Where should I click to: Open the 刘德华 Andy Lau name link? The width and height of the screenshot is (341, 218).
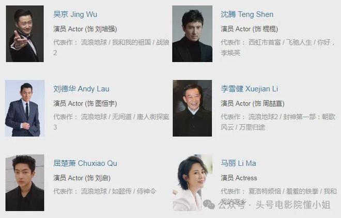pos(81,89)
